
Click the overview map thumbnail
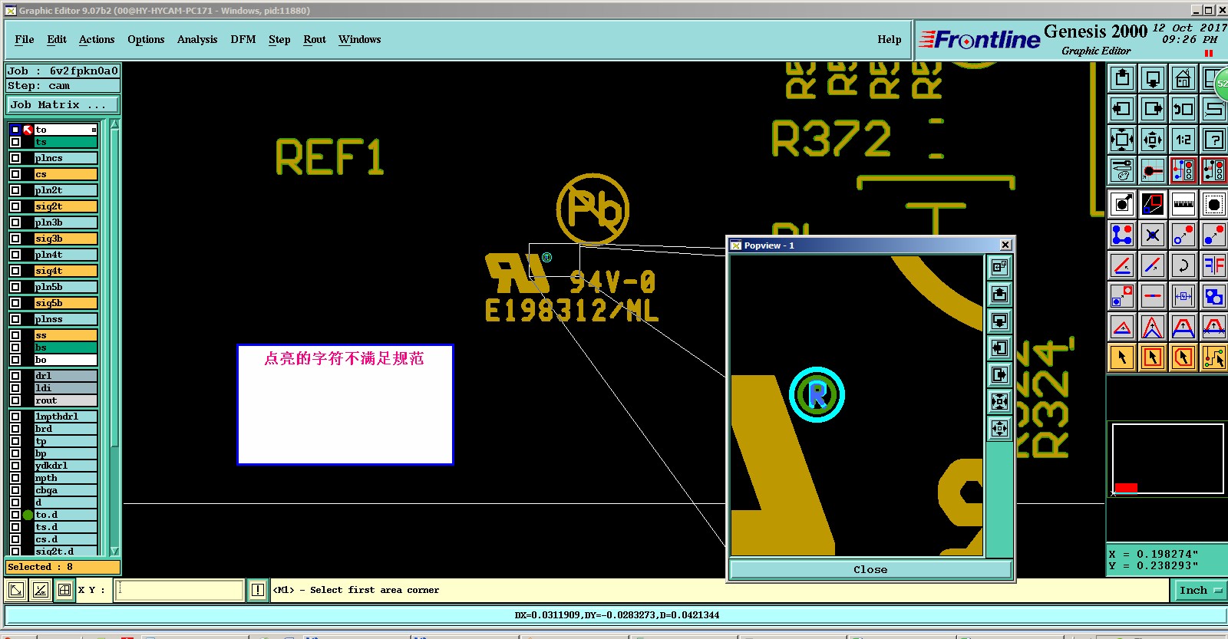[x=1167, y=459]
